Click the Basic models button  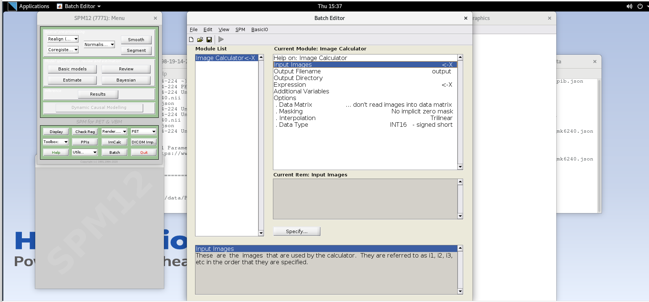(72, 69)
